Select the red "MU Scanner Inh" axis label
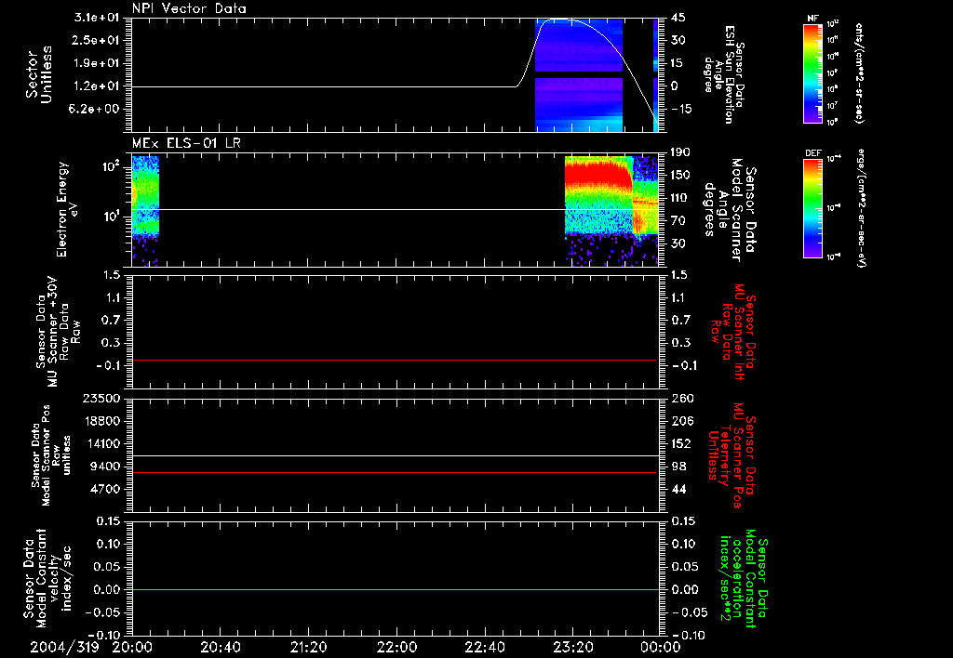 click(x=733, y=332)
